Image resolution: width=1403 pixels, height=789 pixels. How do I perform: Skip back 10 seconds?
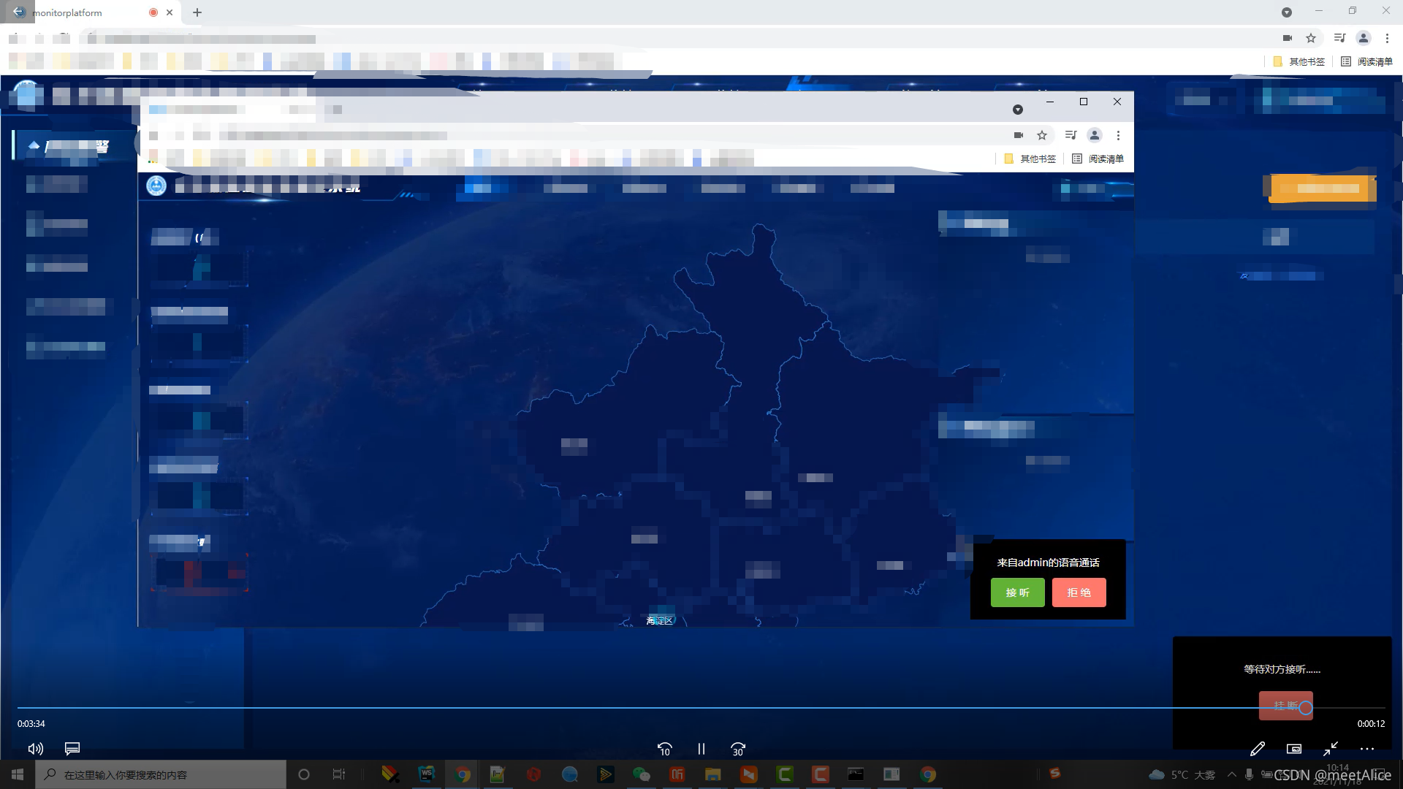click(664, 749)
